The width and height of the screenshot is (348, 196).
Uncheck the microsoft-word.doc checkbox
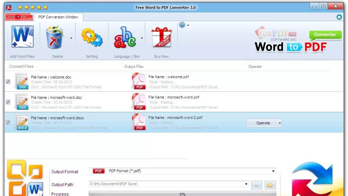click(8, 102)
